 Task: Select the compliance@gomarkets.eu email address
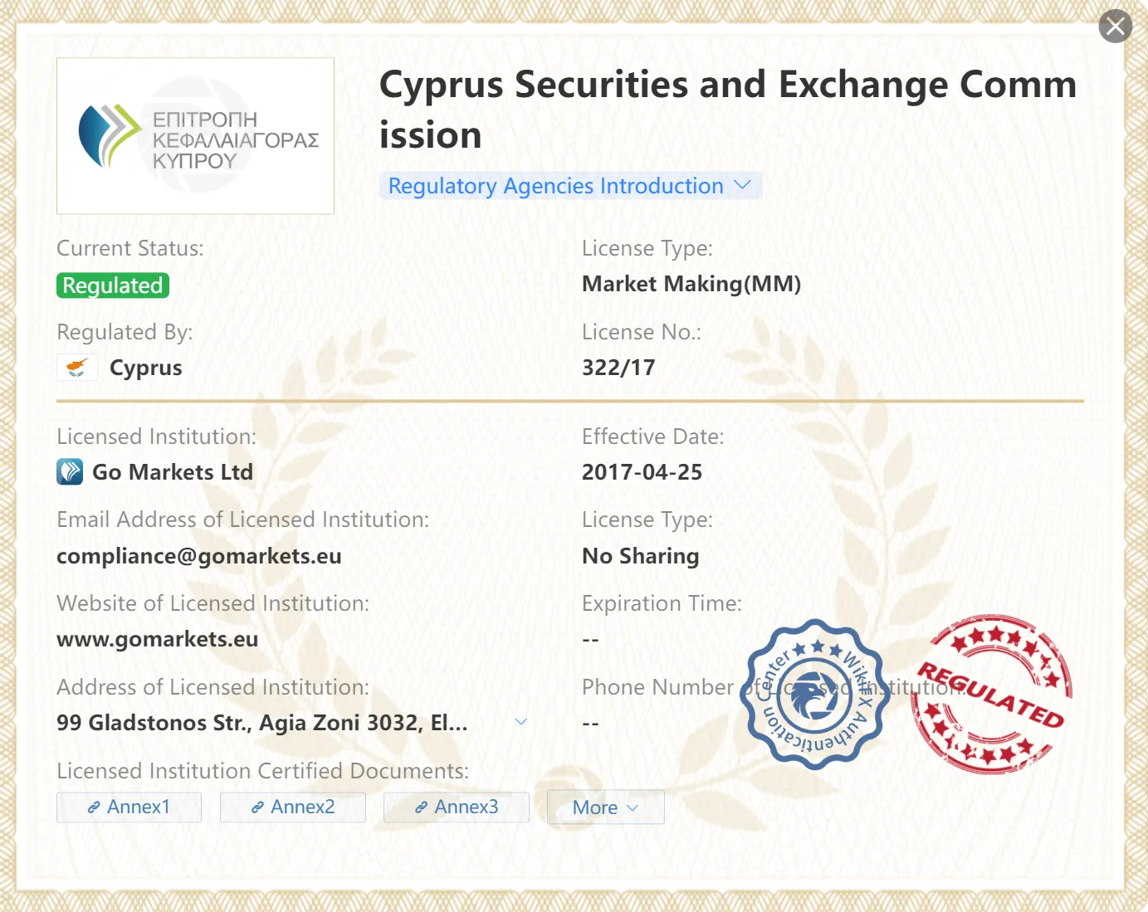199,556
